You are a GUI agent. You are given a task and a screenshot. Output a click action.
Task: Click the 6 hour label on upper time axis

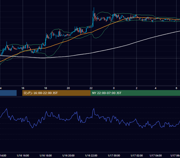click(176, 88)
